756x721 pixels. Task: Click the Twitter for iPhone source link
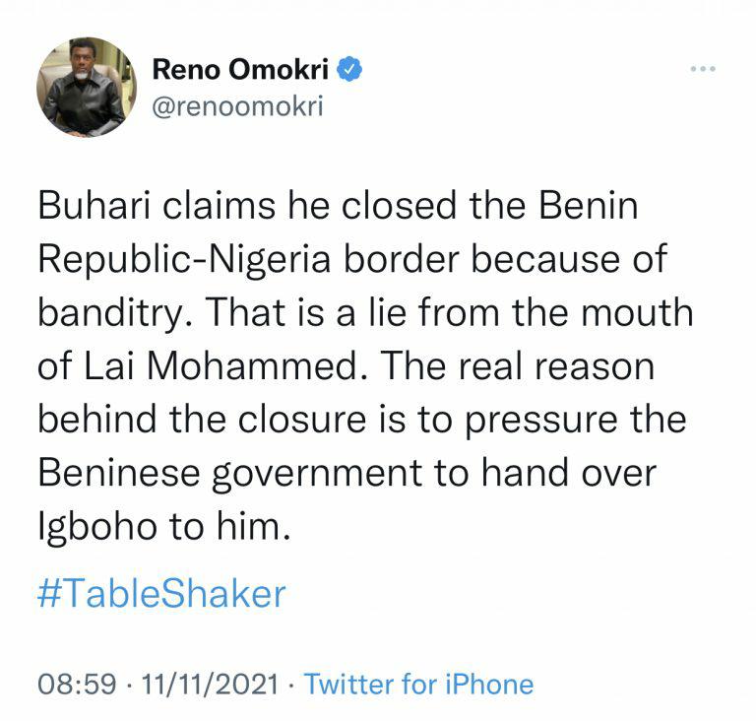coord(419,684)
